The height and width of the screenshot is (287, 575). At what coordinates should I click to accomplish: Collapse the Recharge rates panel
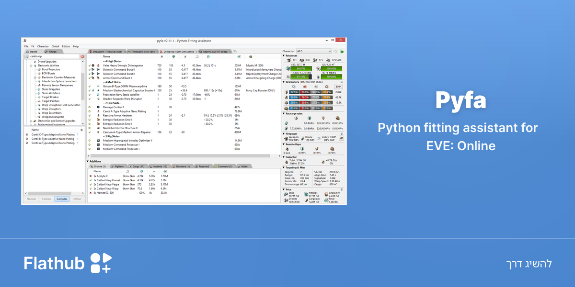coord(283,113)
